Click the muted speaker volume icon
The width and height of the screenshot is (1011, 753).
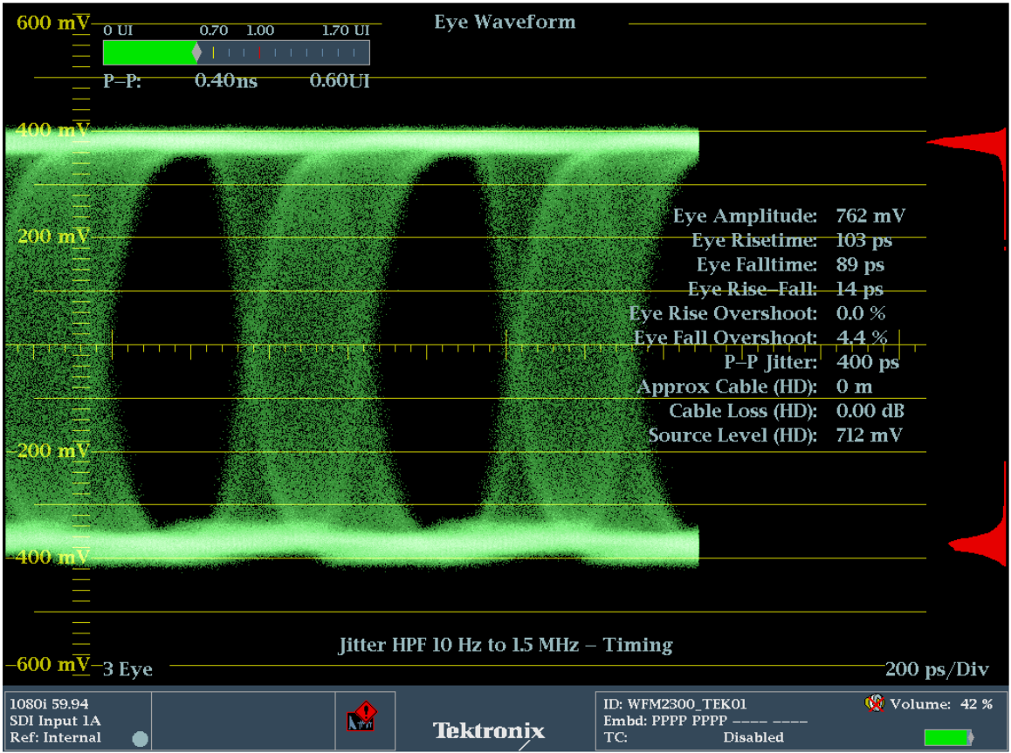point(874,702)
